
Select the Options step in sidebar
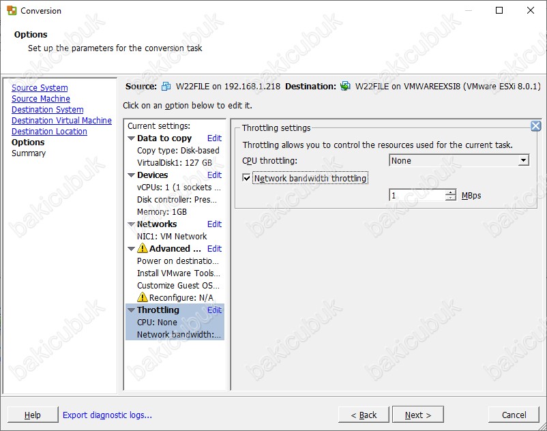click(x=28, y=143)
